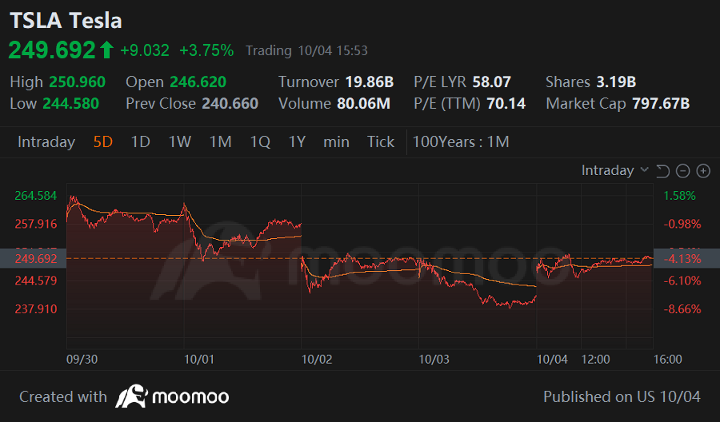Image resolution: width=720 pixels, height=422 pixels.
Task: Click the highlighted -4.13% axis tag
Action: coord(686,259)
